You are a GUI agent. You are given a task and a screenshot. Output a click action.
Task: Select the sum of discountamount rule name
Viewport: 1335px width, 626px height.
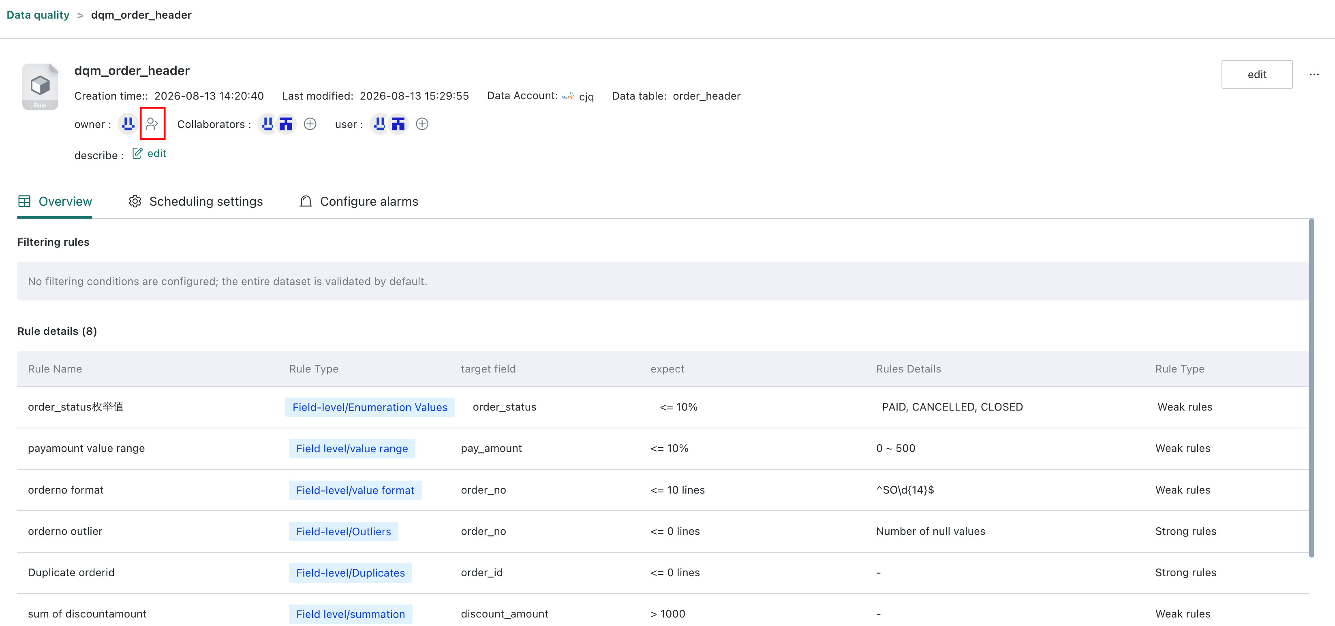tap(87, 614)
